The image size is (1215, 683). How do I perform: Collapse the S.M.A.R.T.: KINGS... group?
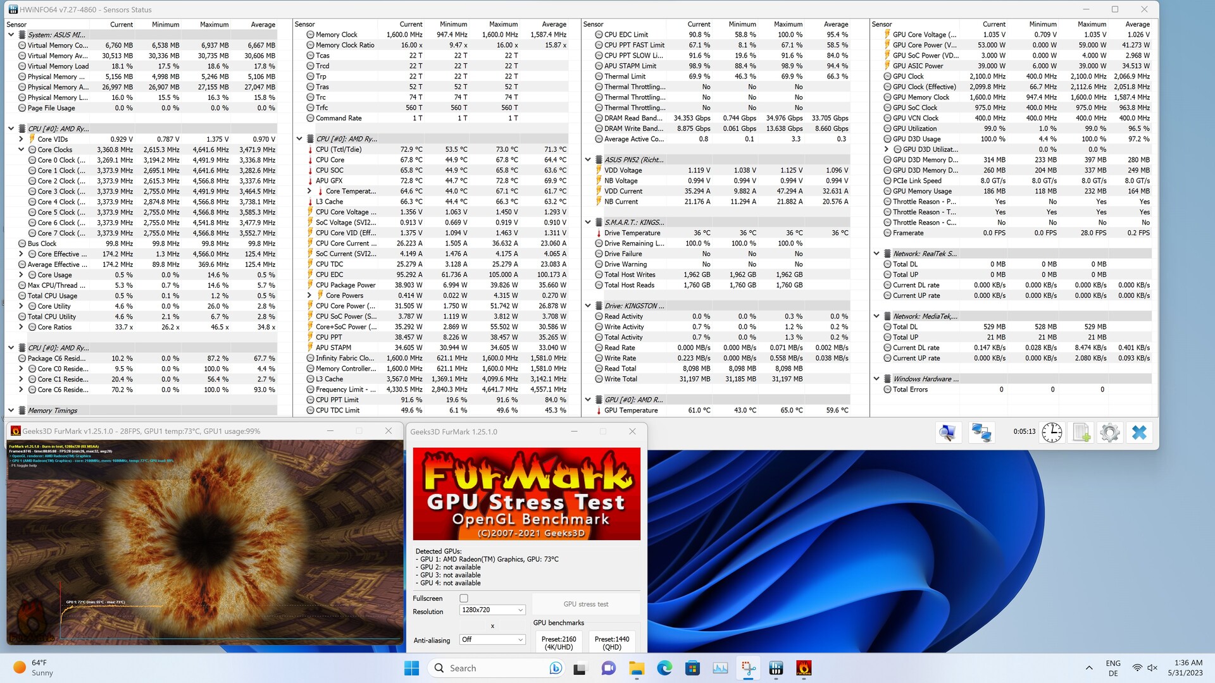click(588, 223)
